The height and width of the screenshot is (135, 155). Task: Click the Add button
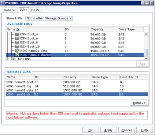[142, 64]
